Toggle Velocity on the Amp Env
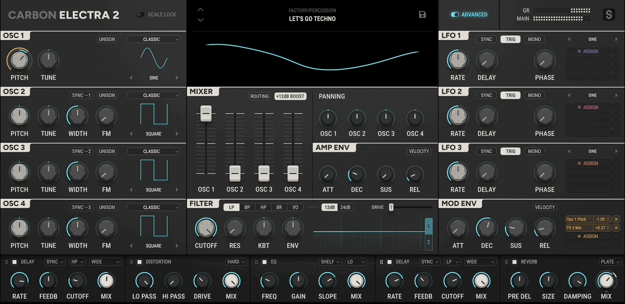This screenshot has height=304, width=625. [x=419, y=151]
